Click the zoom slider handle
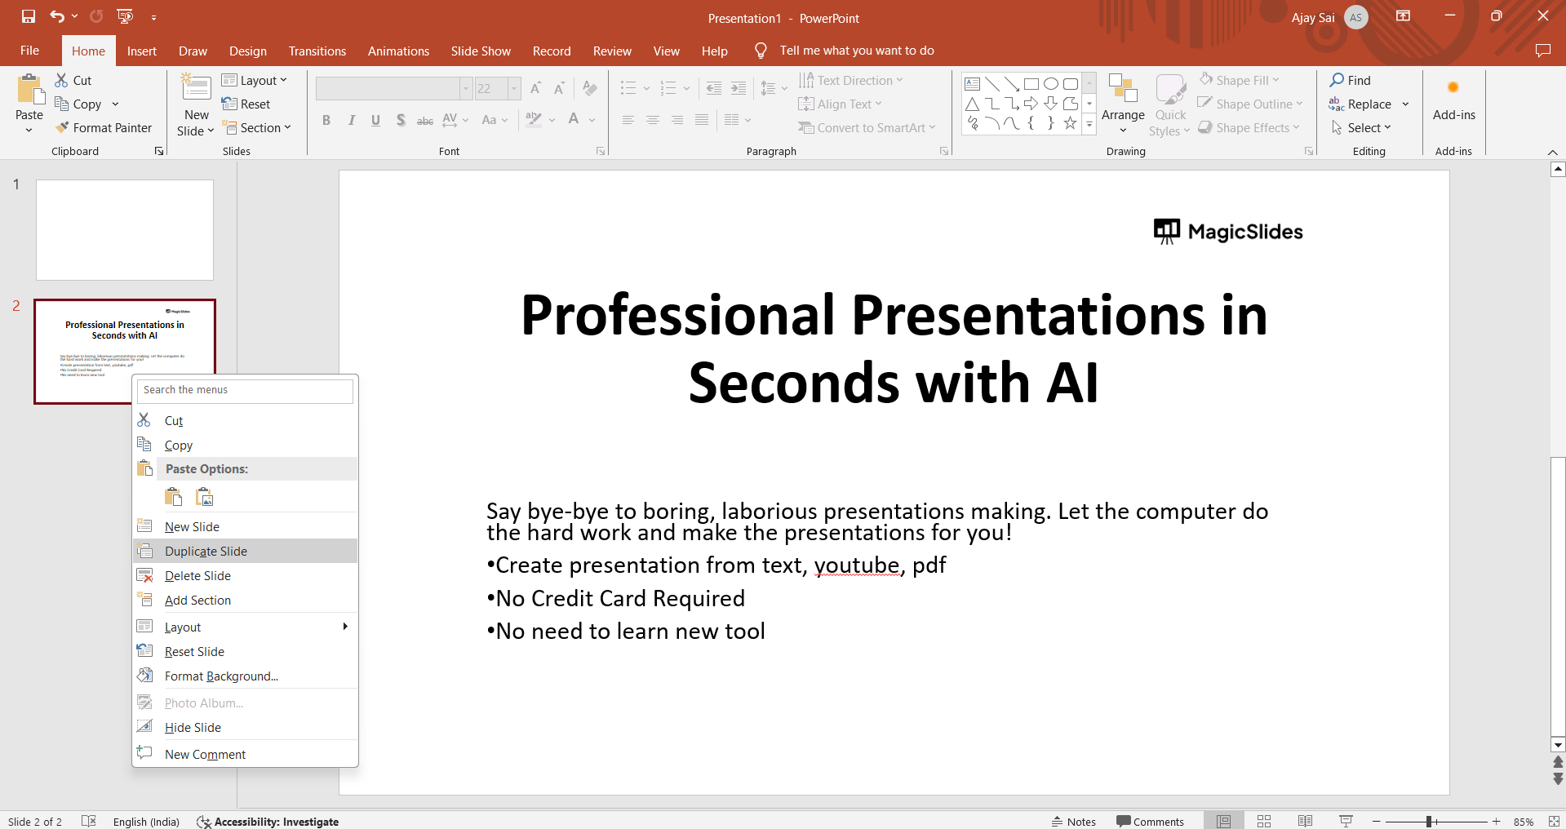The width and height of the screenshot is (1566, 829). [x=1429, y=821]
